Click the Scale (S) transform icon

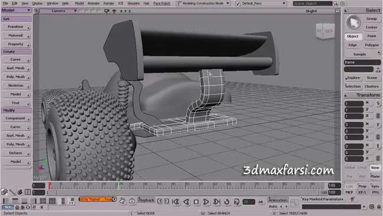pos(378,103)
